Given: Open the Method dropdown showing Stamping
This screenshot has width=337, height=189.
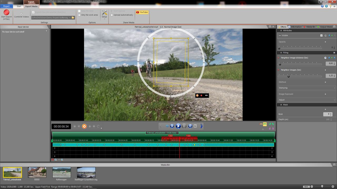Looking at the screenshot, I should tap(307, 88).
